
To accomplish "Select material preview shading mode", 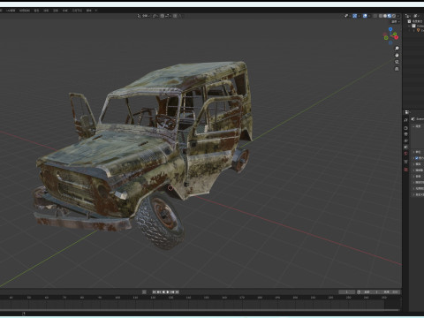I will click(390, 16).
